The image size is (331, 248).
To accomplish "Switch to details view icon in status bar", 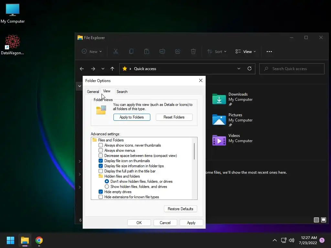I will pyautogui.click(x=316, y=220).
